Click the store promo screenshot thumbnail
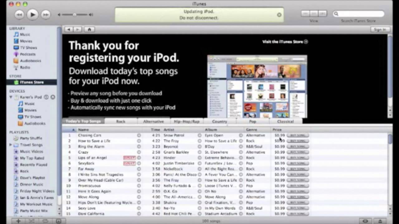Viewport: 399px width, 224px height. coord(257,87)
